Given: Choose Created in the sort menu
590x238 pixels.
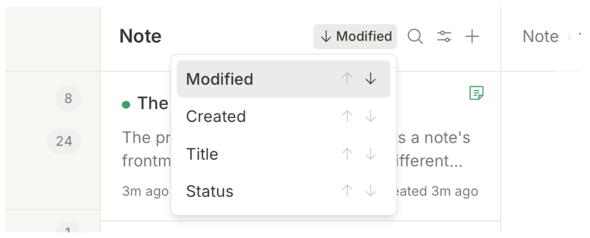Looking at the screenshot, I should [x=216, y=116].
